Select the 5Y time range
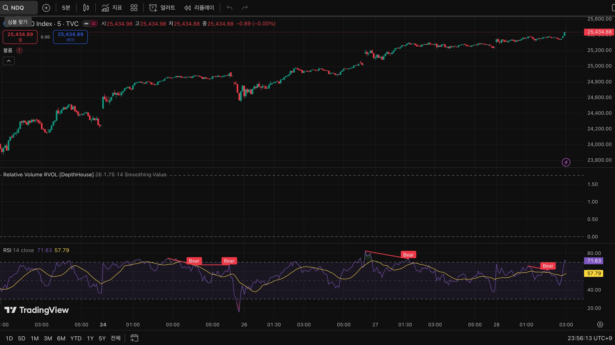This screenshot has height=345, width=615. point(102,338)
